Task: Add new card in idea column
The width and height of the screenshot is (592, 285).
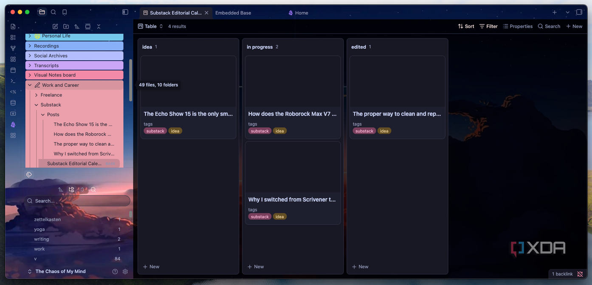Action: point(151,267)
